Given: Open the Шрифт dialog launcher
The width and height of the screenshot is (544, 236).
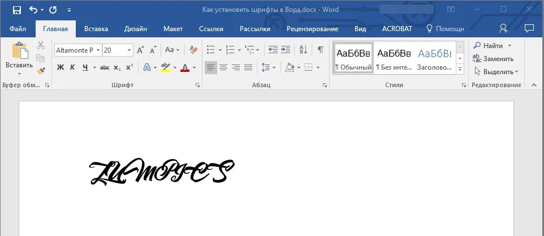Looking at the screenshot, I should coord(197,85).
